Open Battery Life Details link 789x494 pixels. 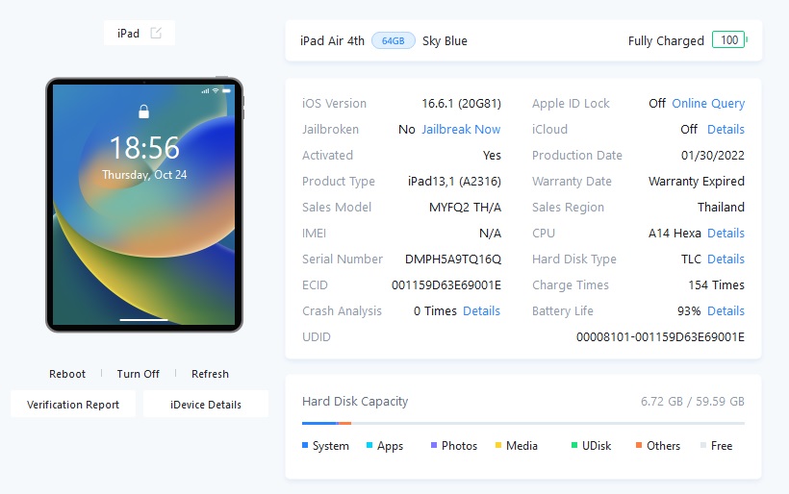(x=725, y=311)
